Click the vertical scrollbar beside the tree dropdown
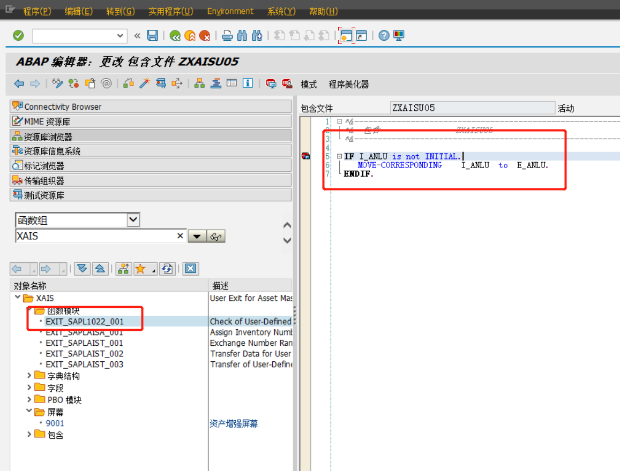 click(x=287, y=233)
